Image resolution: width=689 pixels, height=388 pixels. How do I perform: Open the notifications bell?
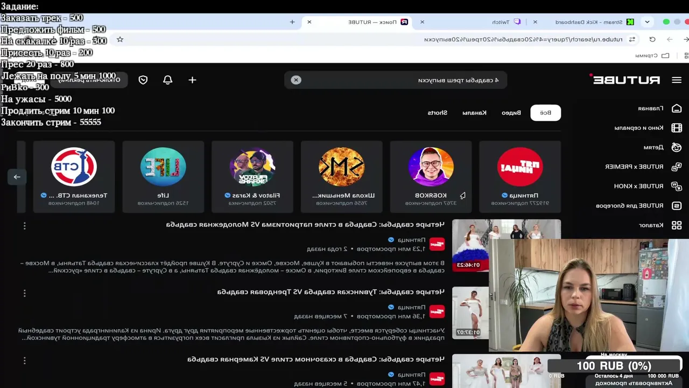point(167,80)
